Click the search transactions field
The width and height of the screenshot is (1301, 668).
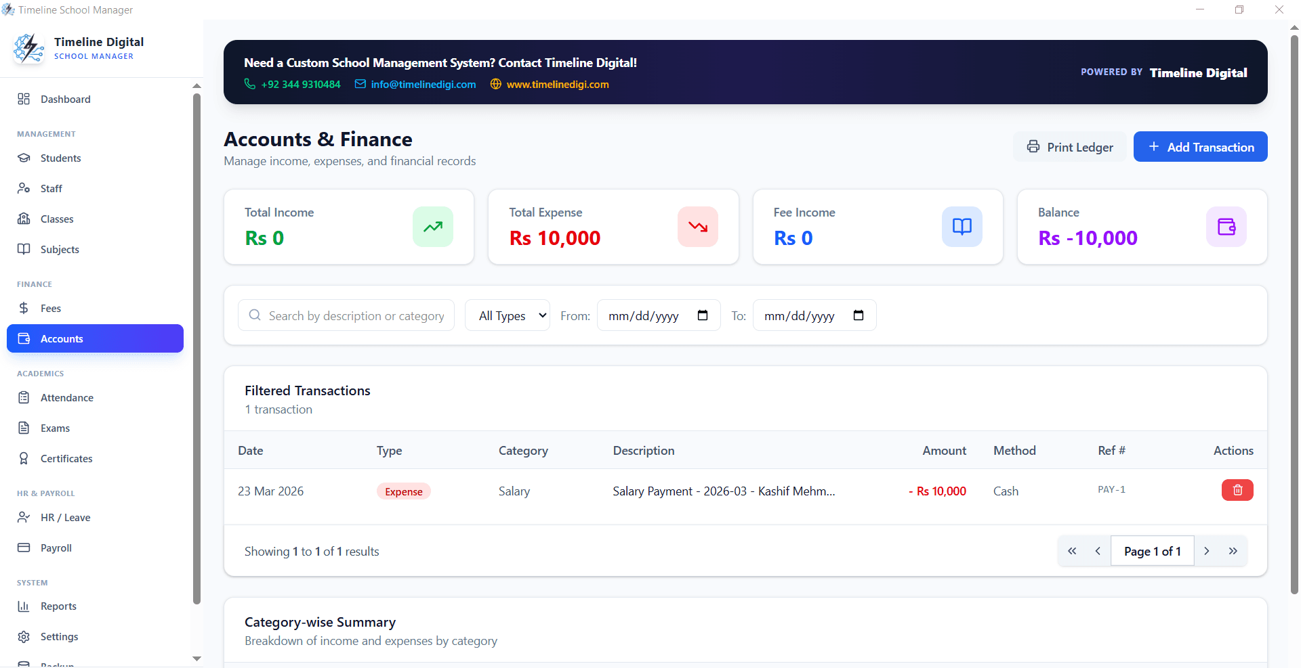346,315
